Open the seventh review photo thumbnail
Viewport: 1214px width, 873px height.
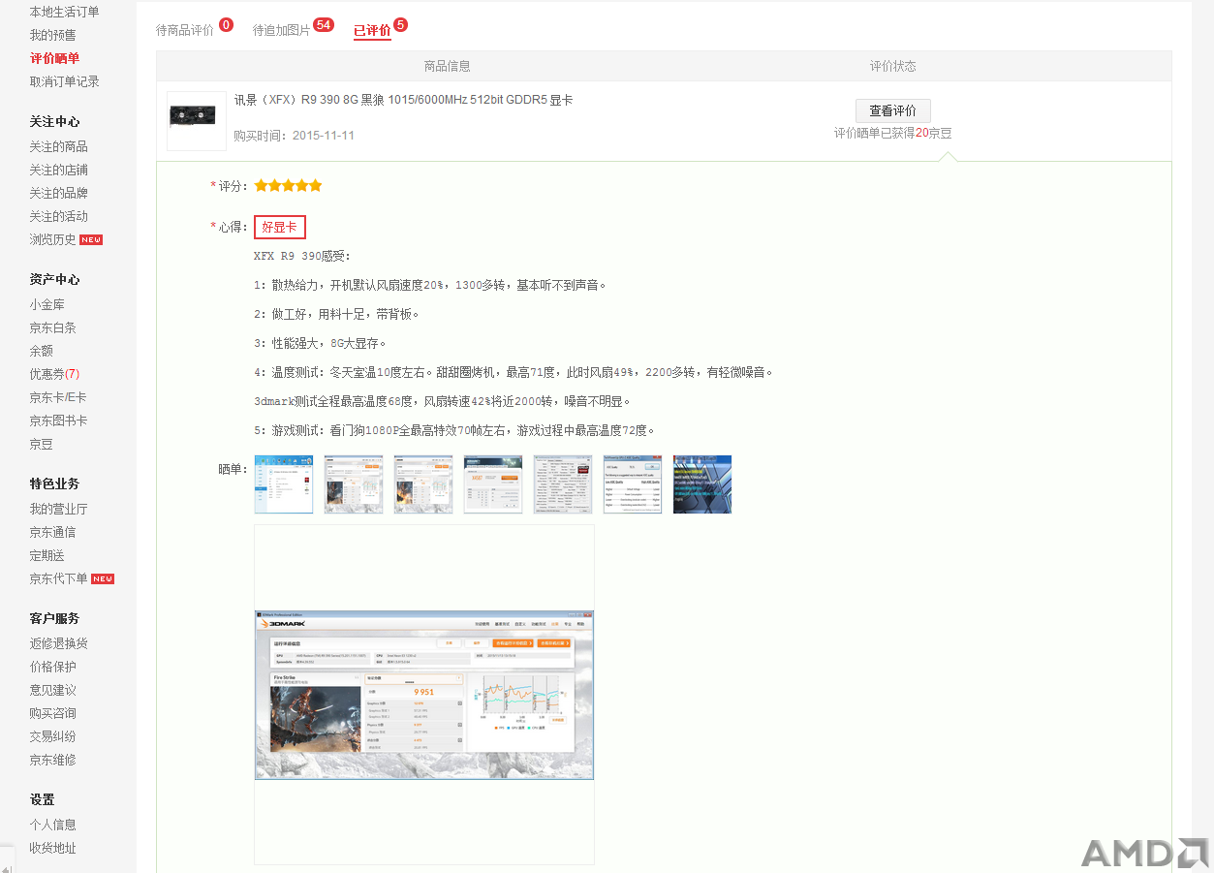702,484
